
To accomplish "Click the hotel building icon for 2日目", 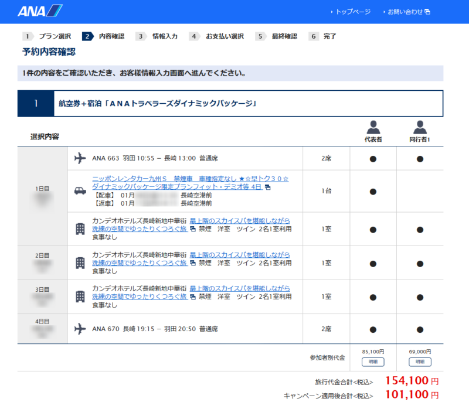I will (80, 263).
